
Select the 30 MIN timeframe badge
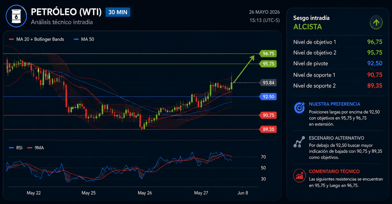(118, 12)
